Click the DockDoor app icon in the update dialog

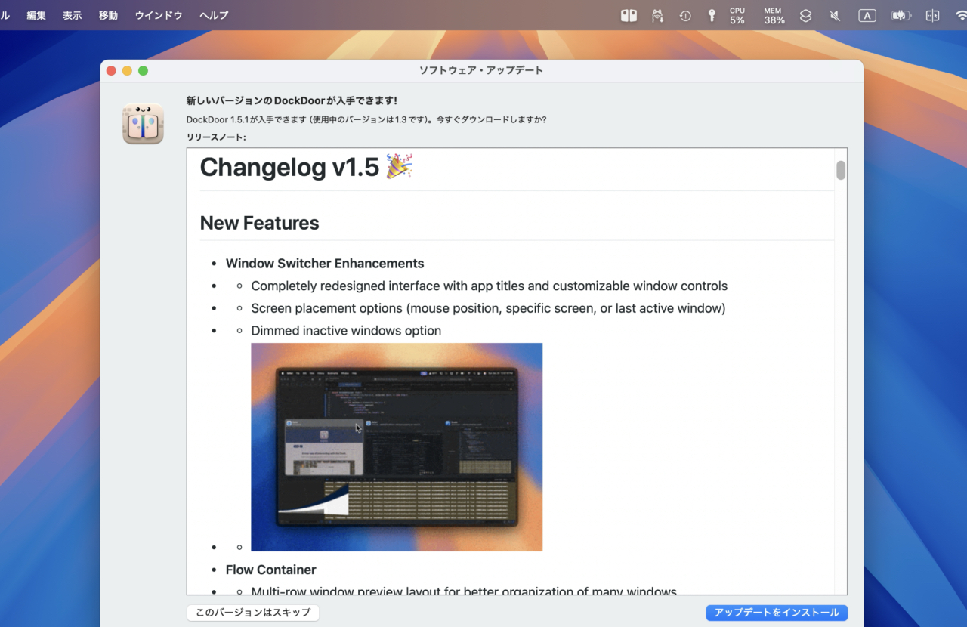click(x=144, y=124)
